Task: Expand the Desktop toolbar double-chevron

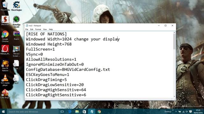Action: point(173,110)
